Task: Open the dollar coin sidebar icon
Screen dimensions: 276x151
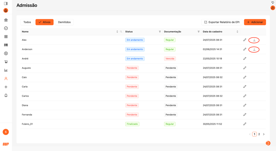Action: 6,54
